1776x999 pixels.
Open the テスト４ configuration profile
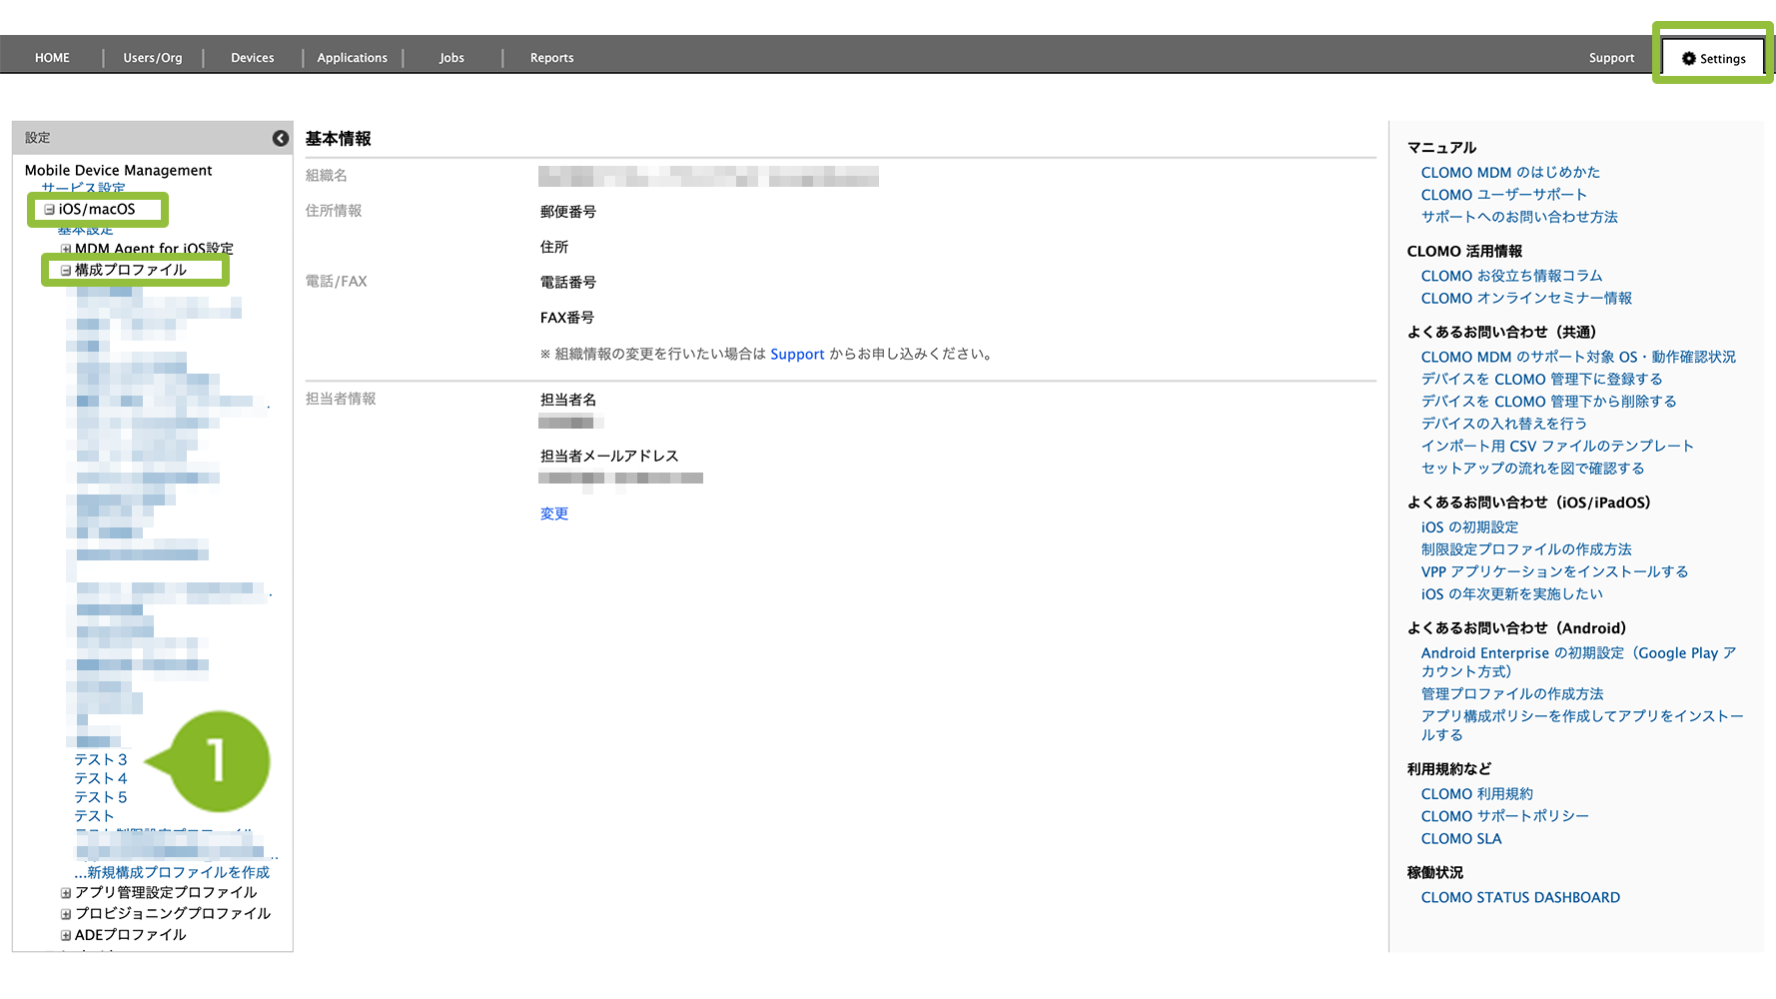[x=101, y=778]
